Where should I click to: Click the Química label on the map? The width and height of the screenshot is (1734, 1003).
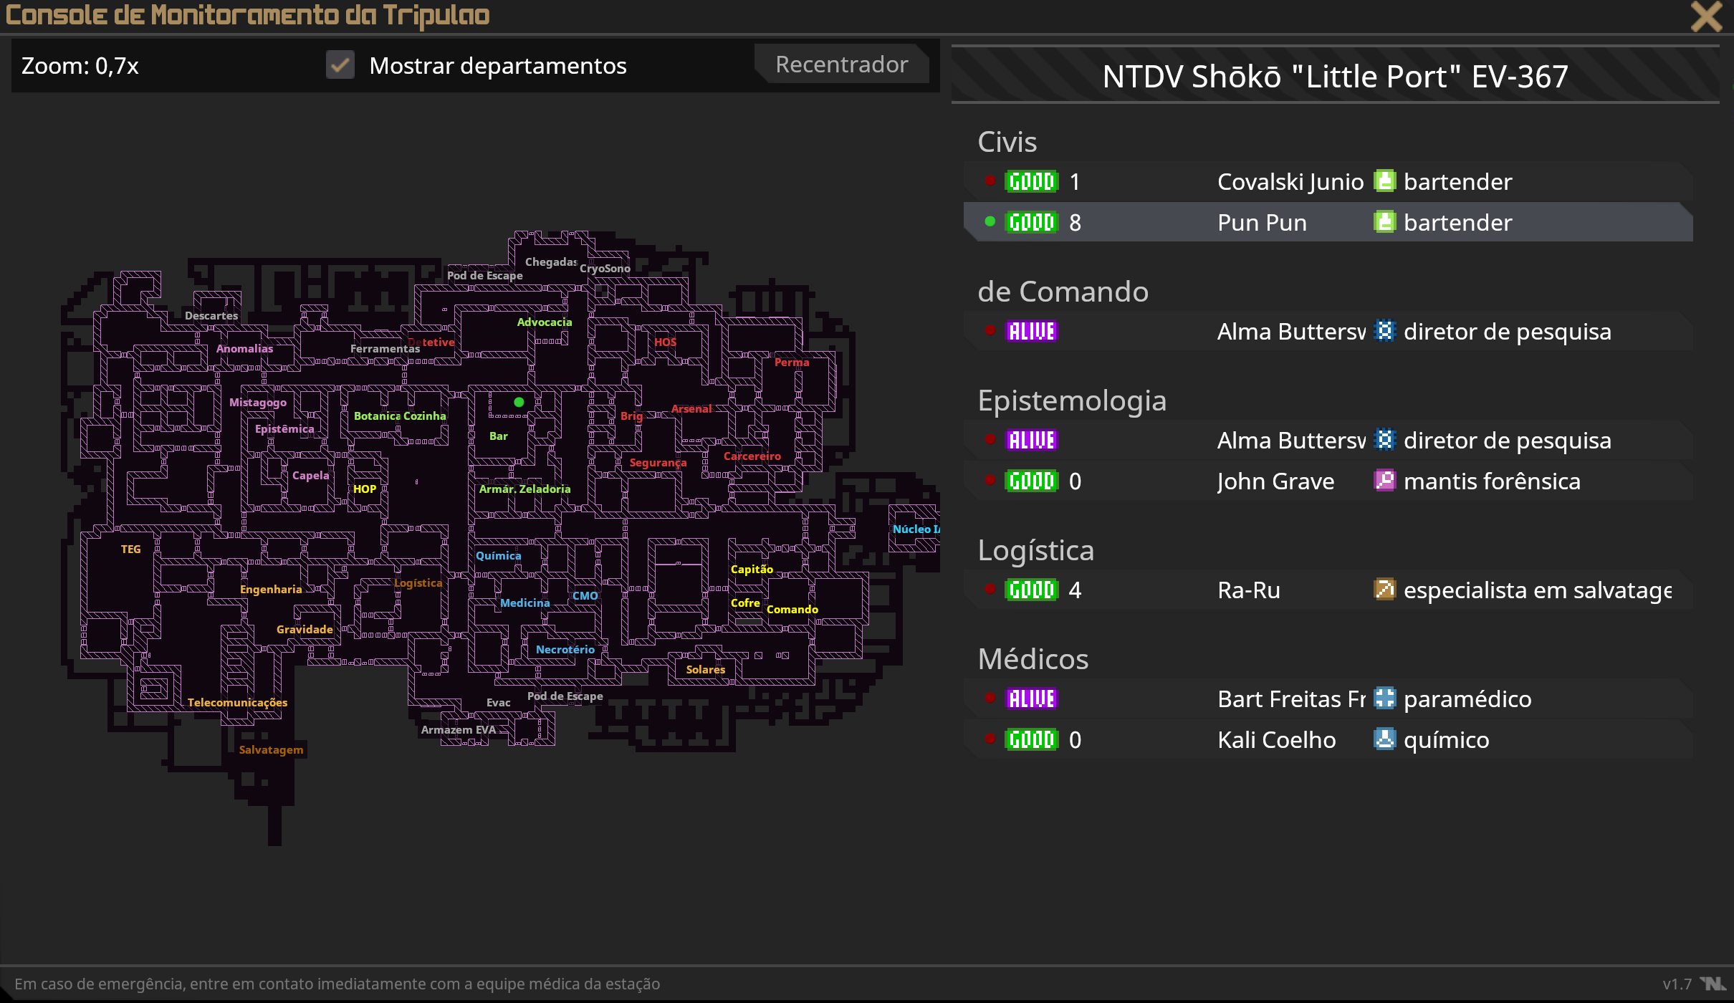[498, 556]
